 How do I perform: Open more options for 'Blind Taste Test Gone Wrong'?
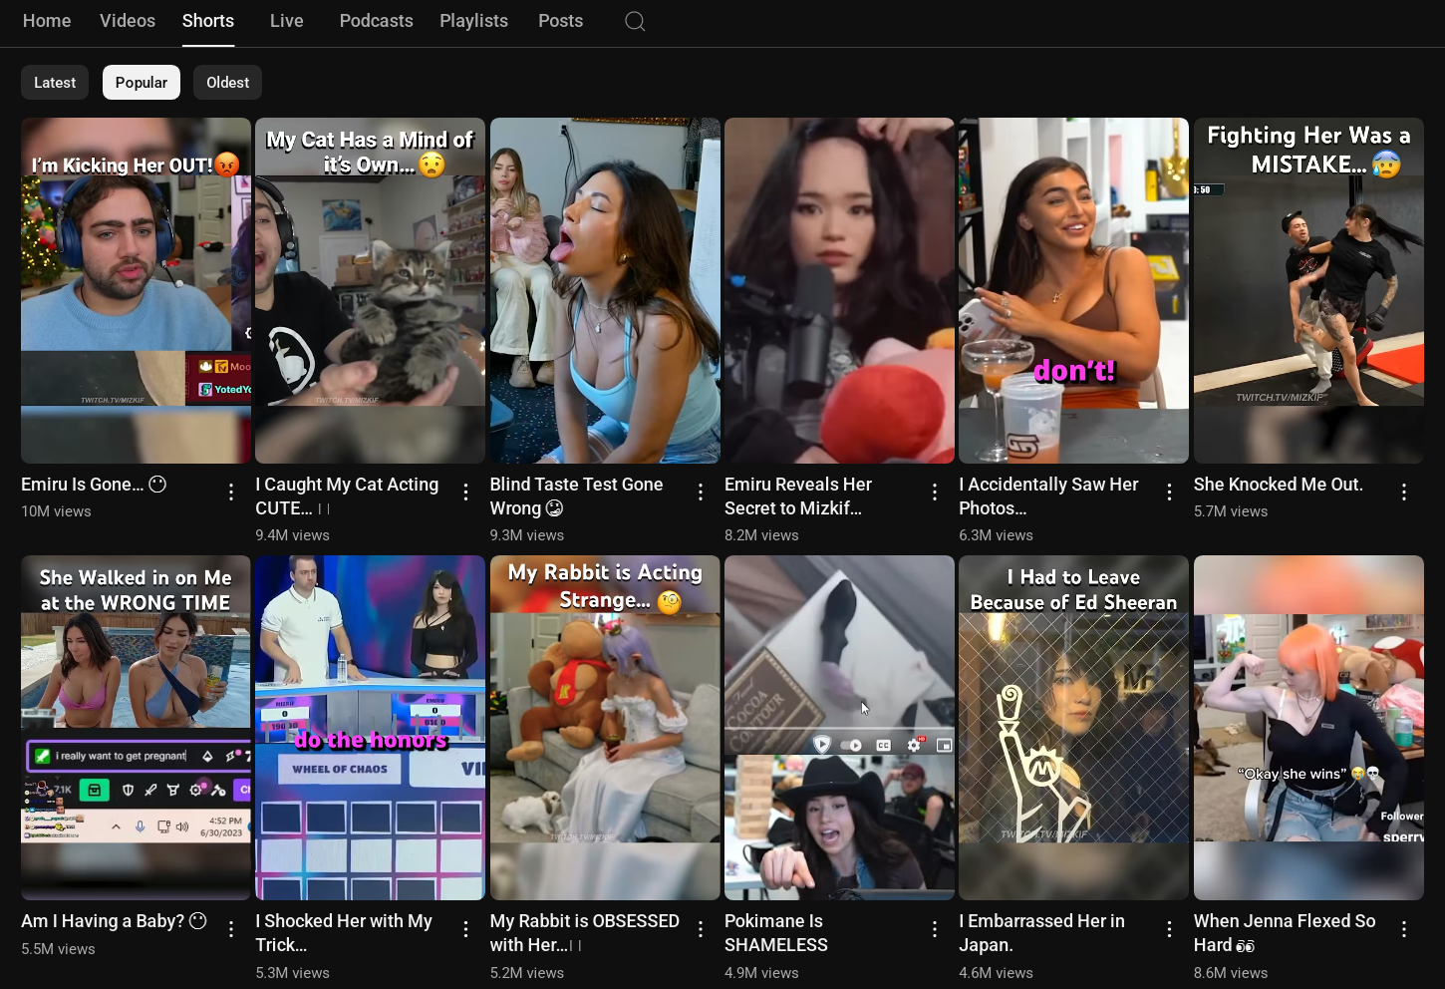(x=701, y=492)
